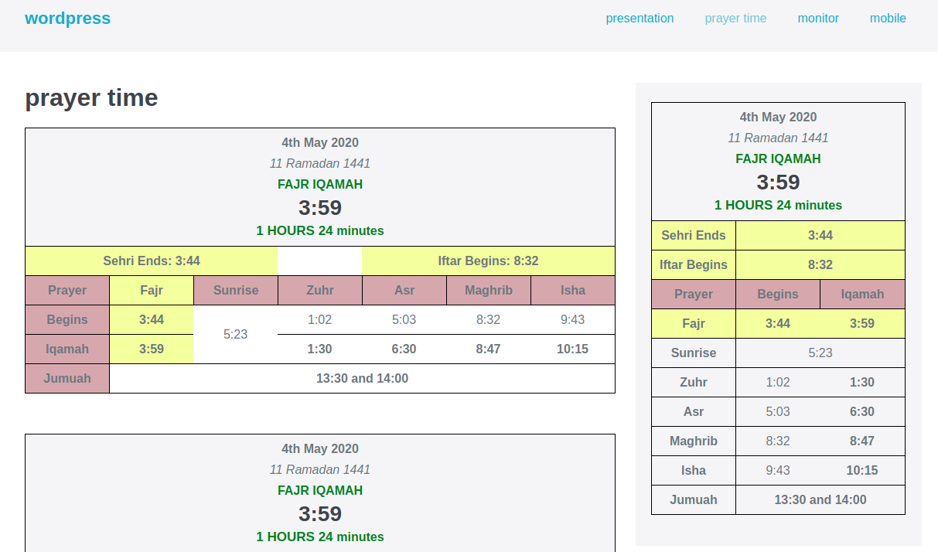
Task: Open the wordpress site title link
Action: (67, 19)
